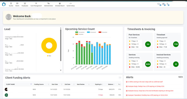The image size is (187, 99).
Task: Toggle Completed series in chart legend
Action: click(80, 32)
